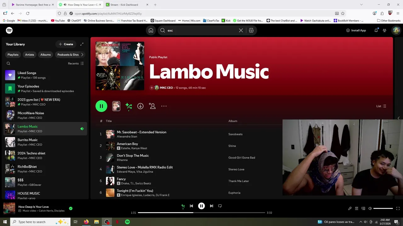Open 2023 gym list playlist
This screenshot has height=226, width=403.
click(x=45, y=102)
